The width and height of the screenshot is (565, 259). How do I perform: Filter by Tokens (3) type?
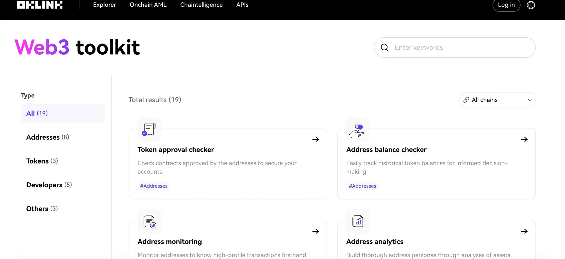(42, 161)
